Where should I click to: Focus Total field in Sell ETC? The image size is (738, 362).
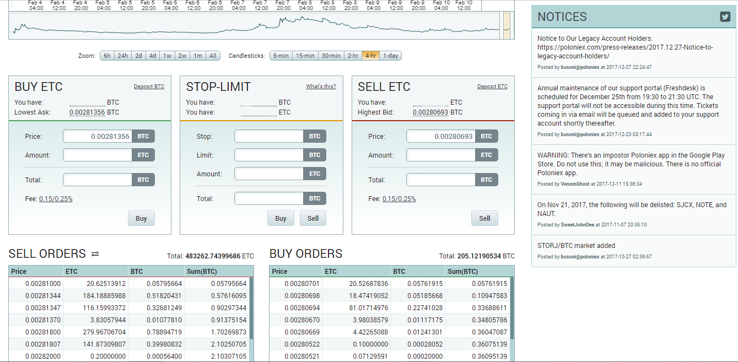coord(441,180)
